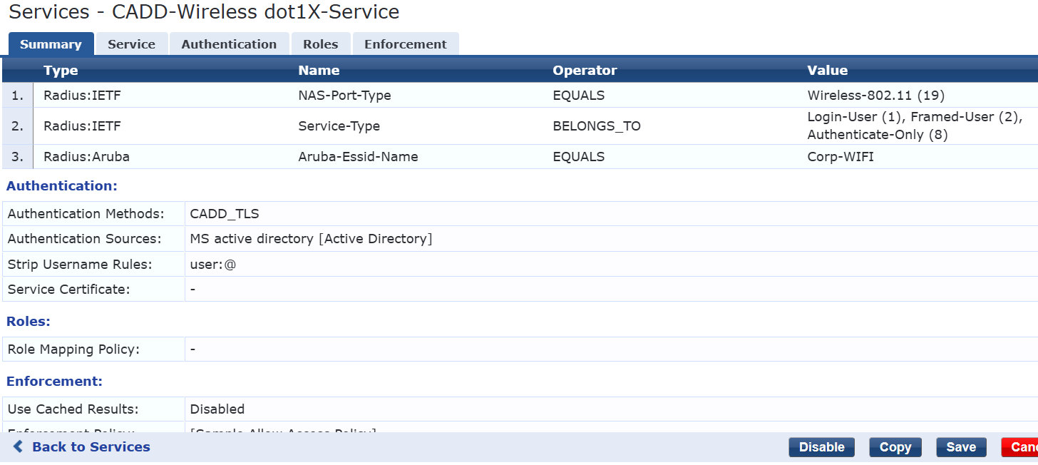1038x465 pixels.
Task: Save the service settings
Action: click(961, 446)
